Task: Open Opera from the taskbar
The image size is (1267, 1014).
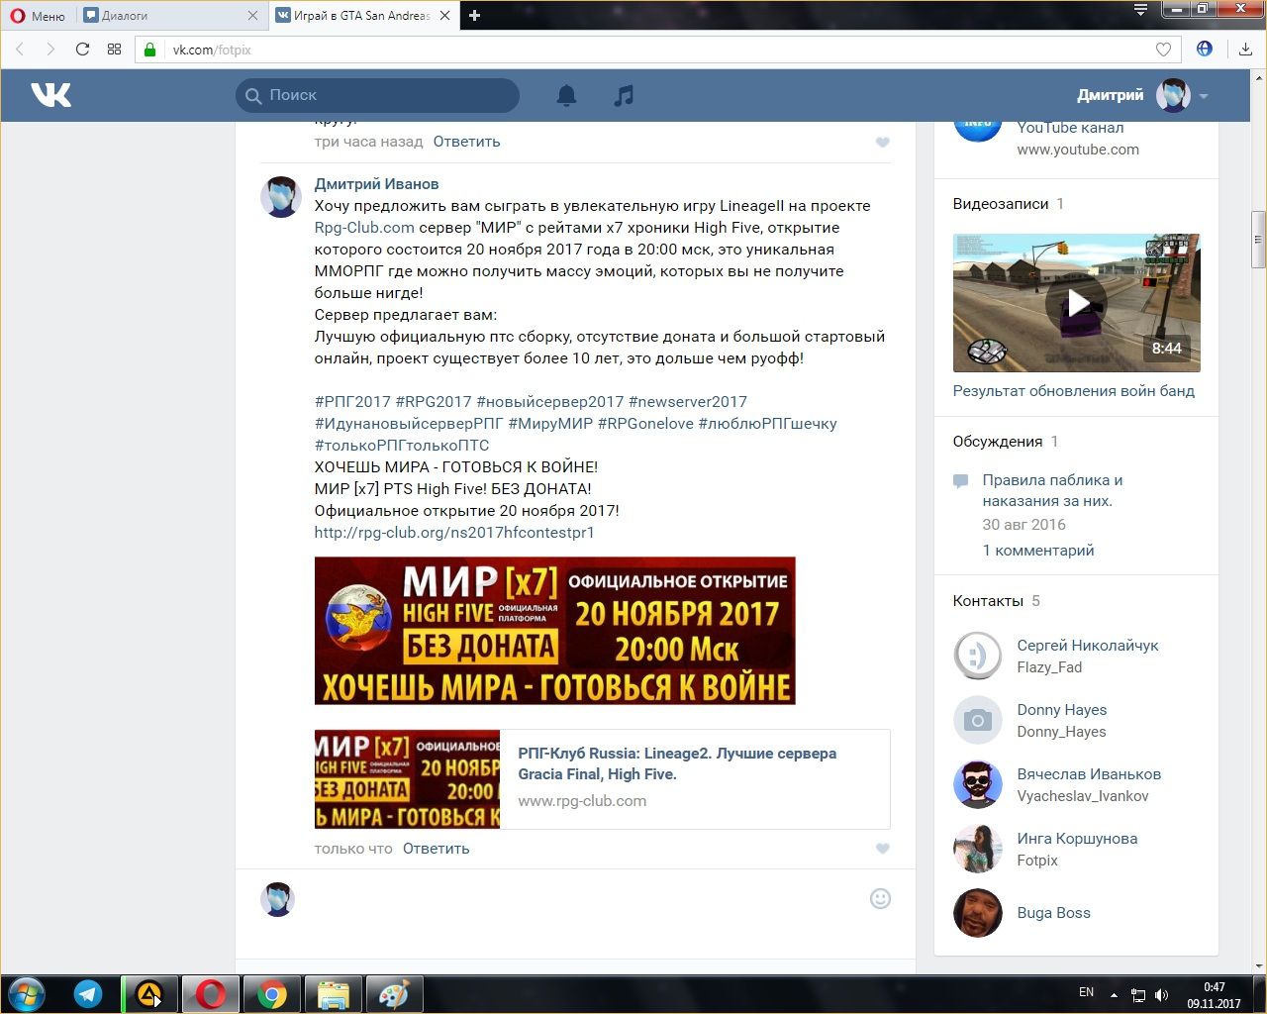Action: pyautogui.click(x=210, y=993)
